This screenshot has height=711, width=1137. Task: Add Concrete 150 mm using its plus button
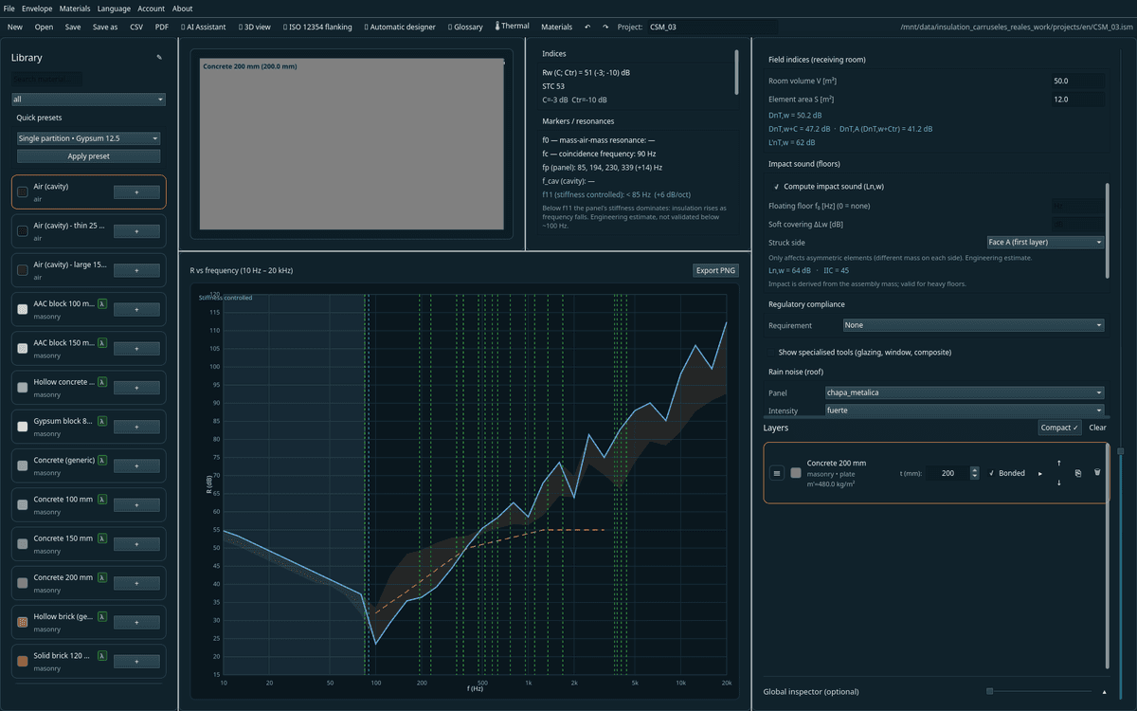click(136, 544)
